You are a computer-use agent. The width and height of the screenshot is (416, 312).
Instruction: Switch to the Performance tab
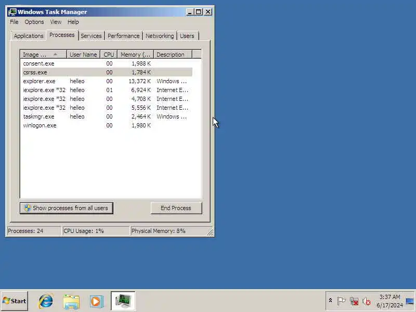pos(124,36)
